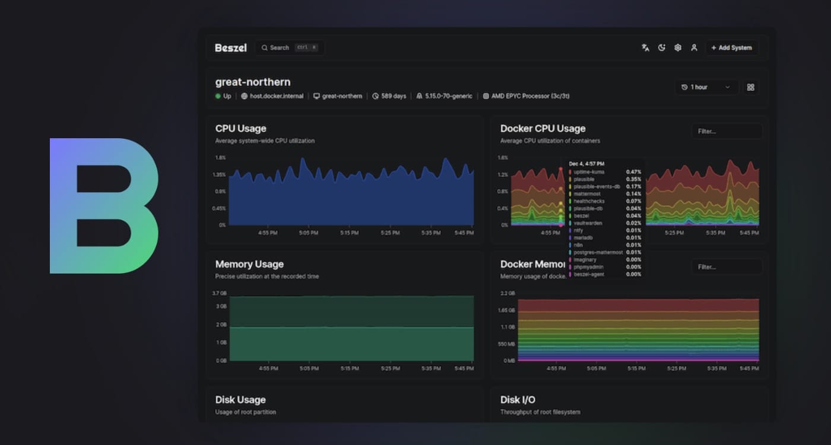Toggle dark mode with moon icon
The height and width of the screenshot is (445, 831).
point(662,48)
